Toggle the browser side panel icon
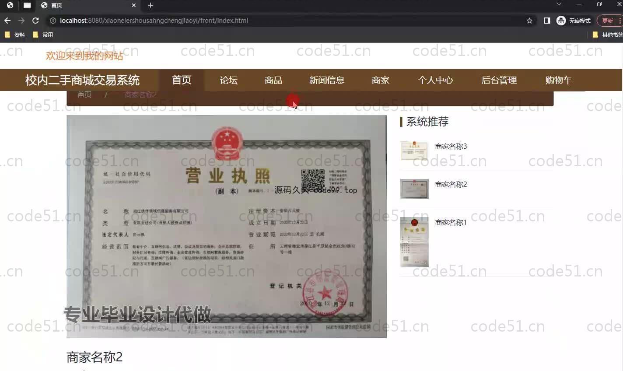The image size is (623, 371). 547,21
